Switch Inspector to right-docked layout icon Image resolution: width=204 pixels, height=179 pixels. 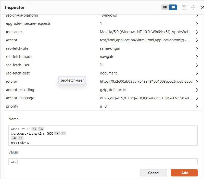pyautogui.click(x=173, y=7)
